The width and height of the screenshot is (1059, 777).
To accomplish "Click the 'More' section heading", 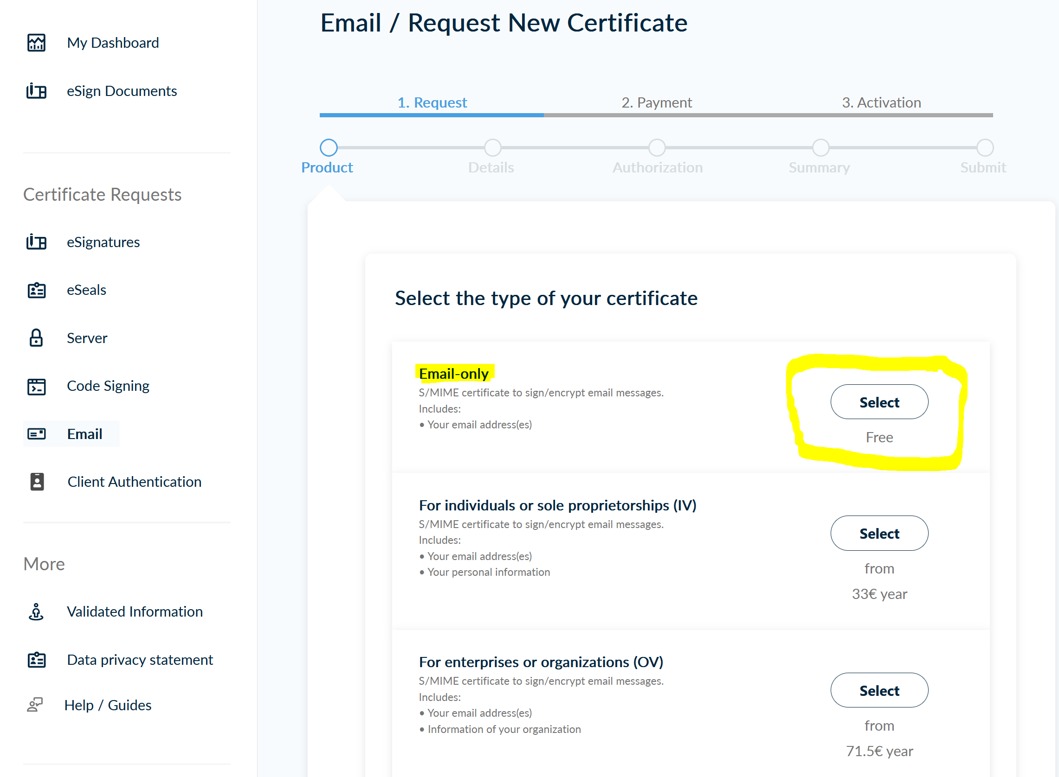I will pos(44,564).
